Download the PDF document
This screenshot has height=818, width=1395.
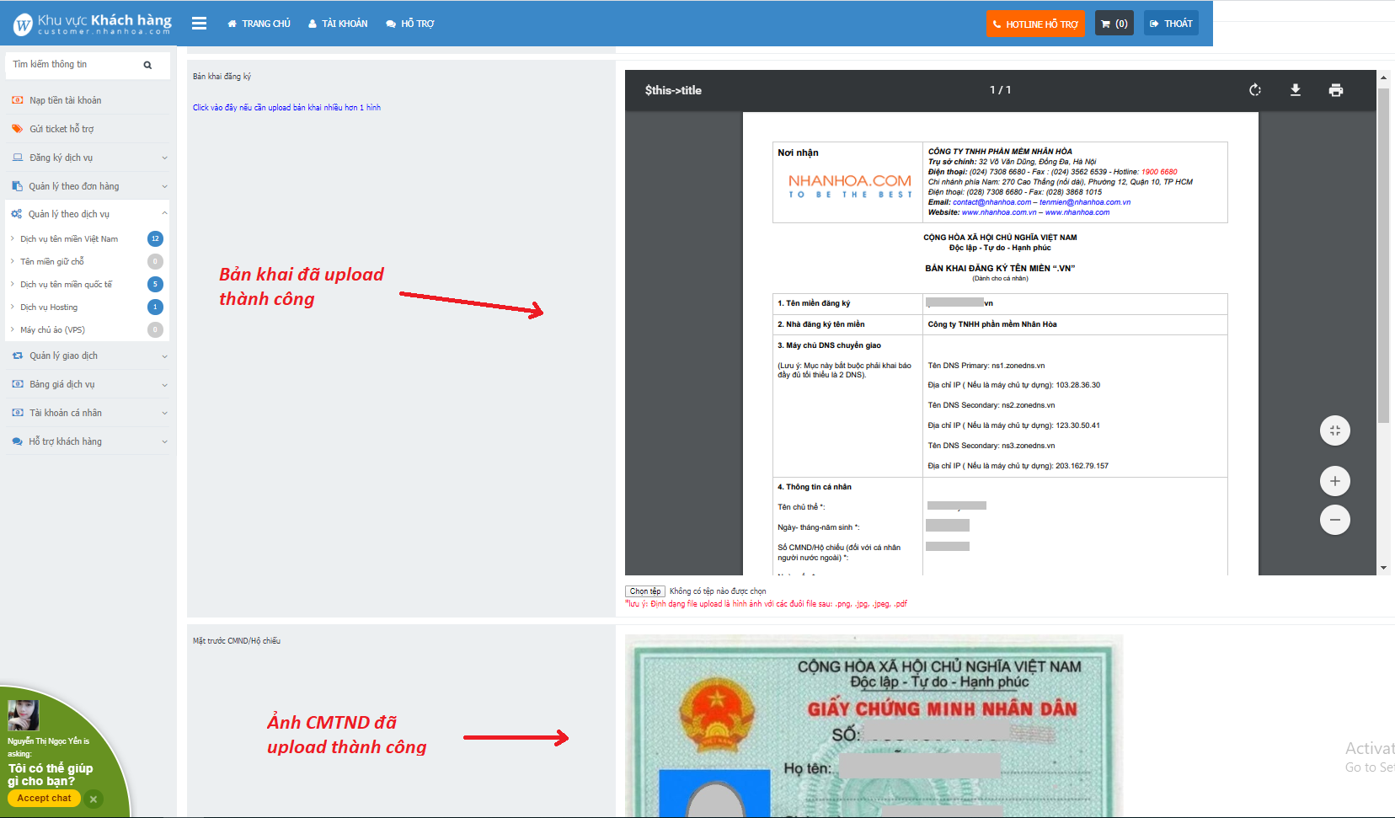click(x=1296, y=90)
